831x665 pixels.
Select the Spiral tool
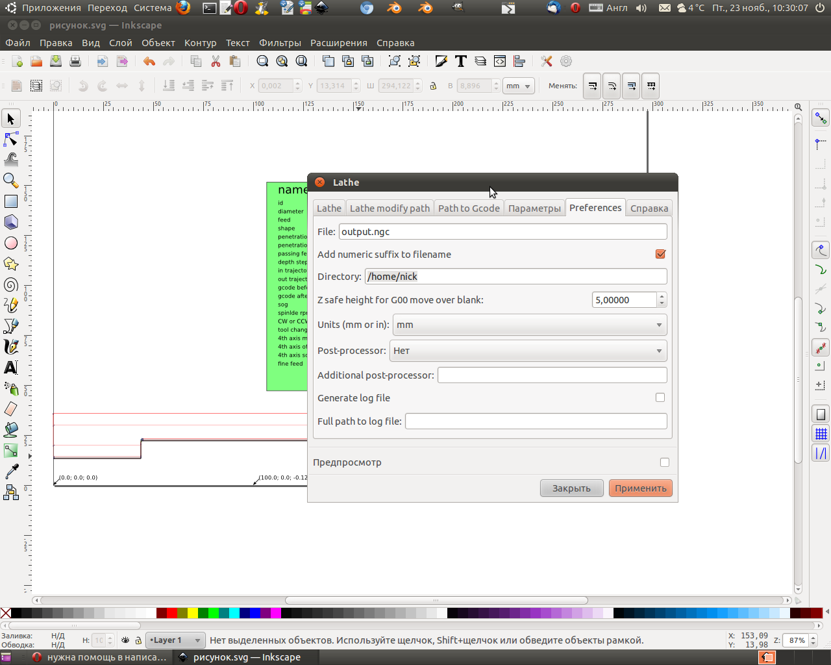(x=11, y=285)
